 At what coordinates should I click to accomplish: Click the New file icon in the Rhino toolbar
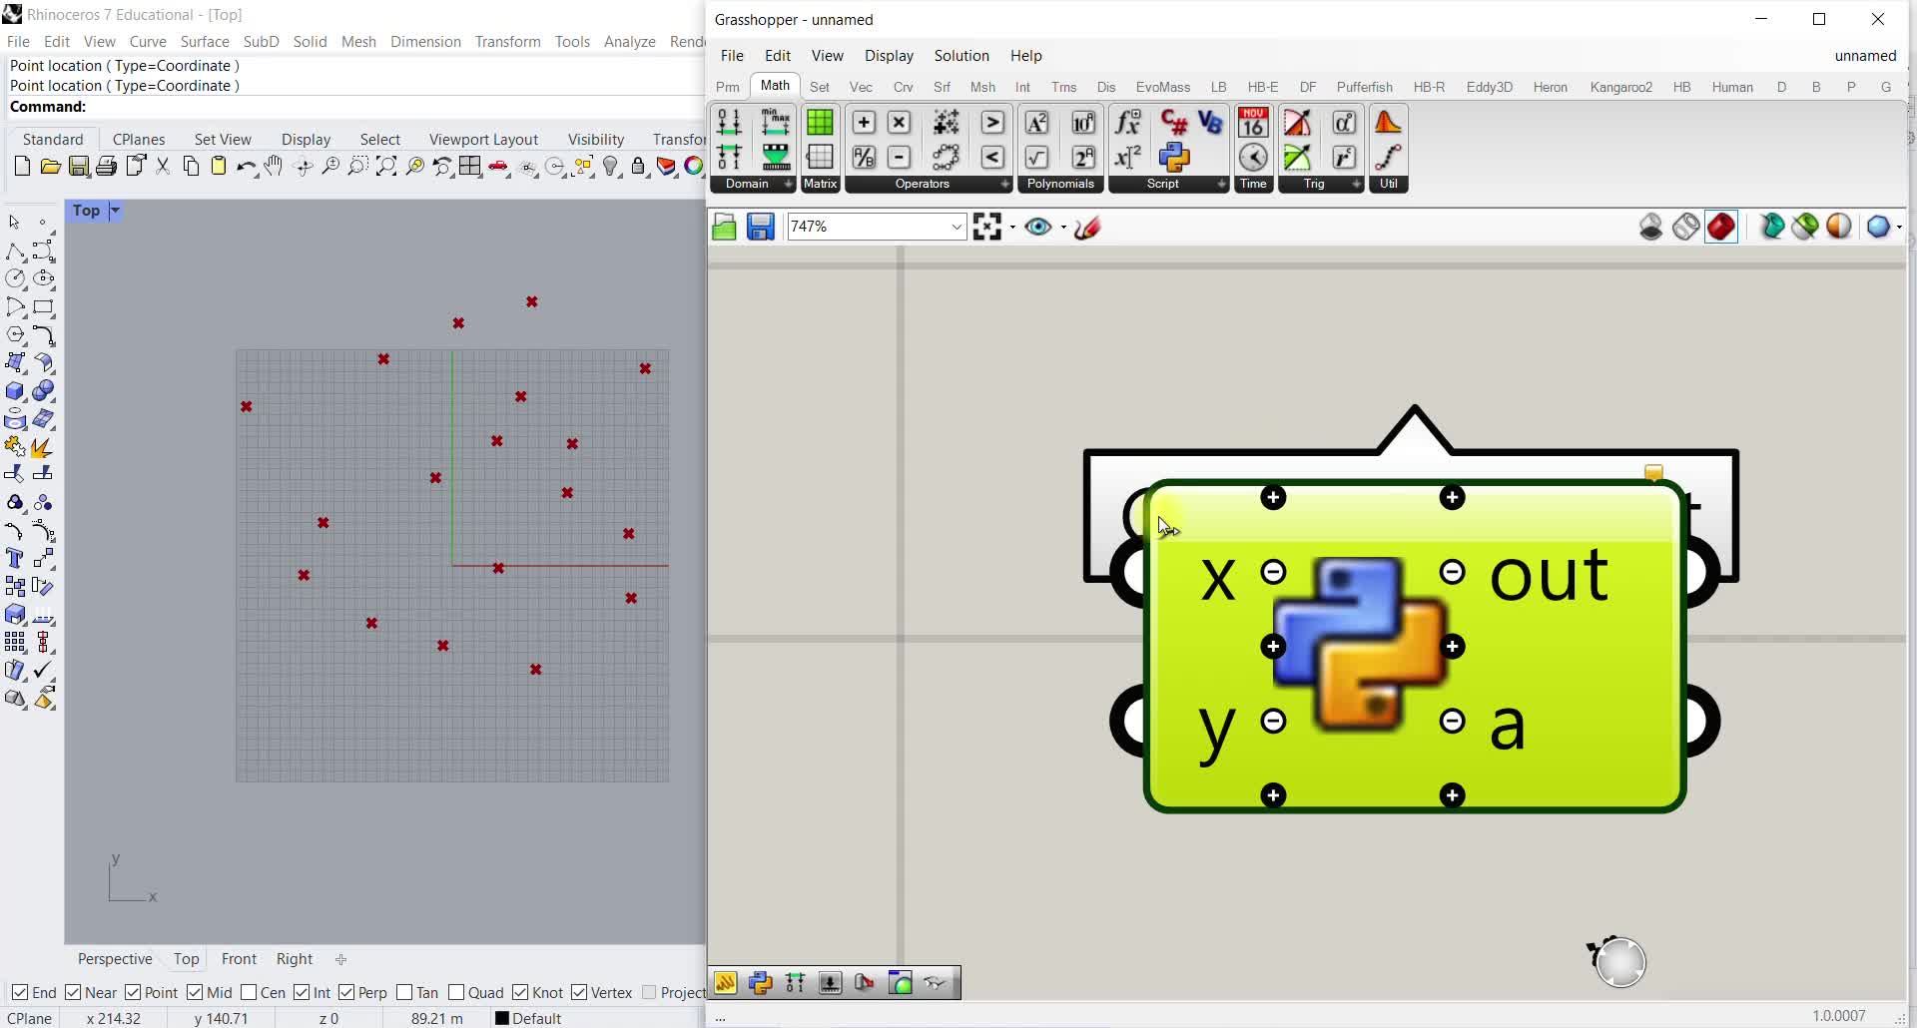point(22,167)
